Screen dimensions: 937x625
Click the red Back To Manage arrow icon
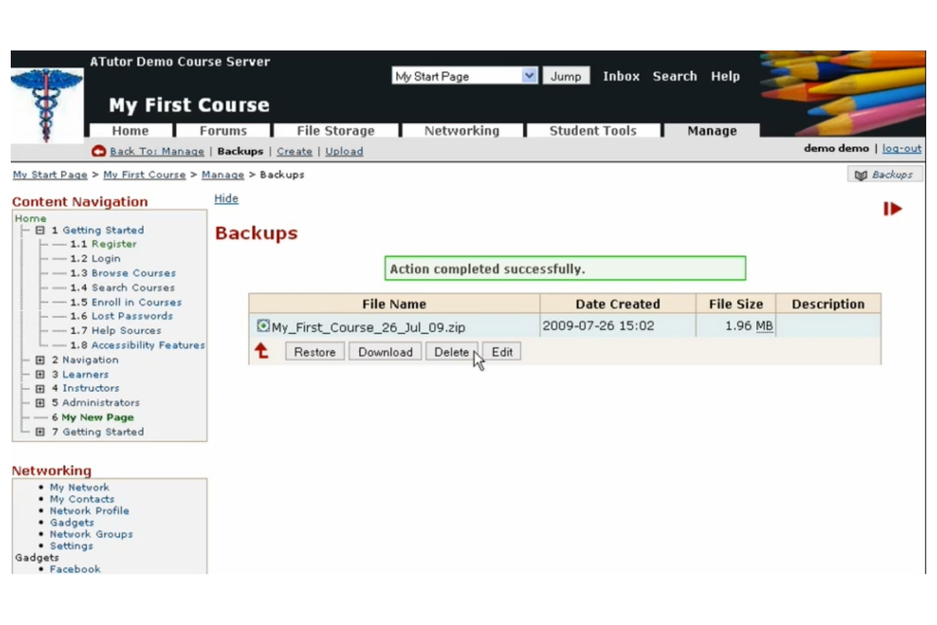point(99,151)
